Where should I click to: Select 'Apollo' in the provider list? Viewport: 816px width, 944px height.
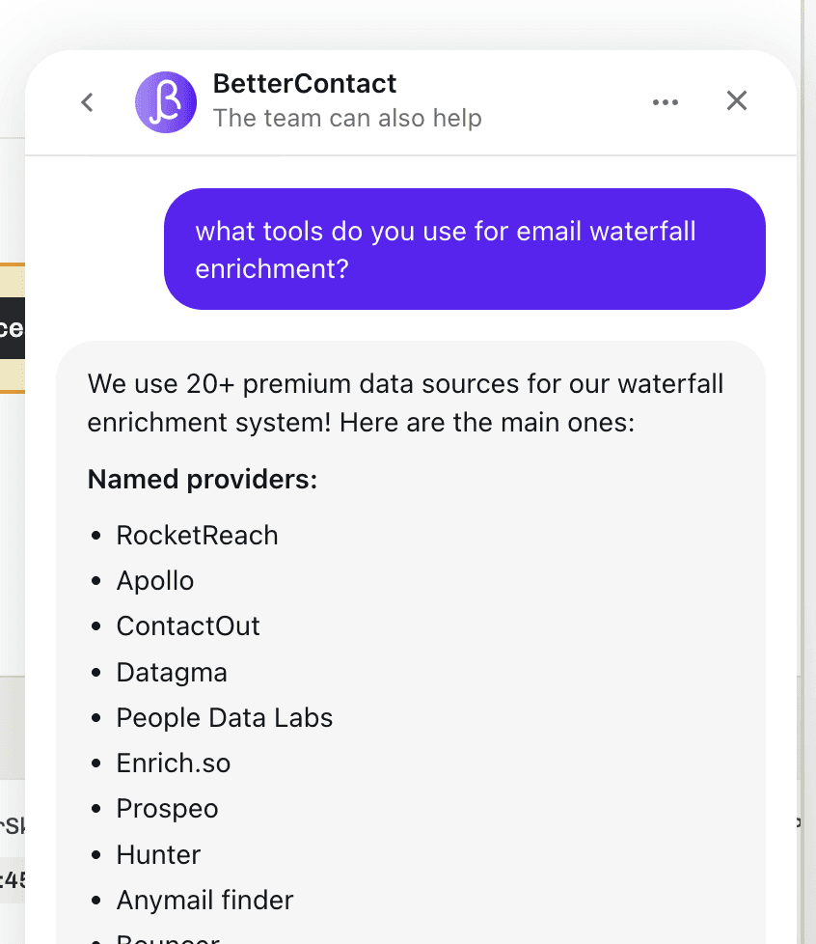[154, 580]
